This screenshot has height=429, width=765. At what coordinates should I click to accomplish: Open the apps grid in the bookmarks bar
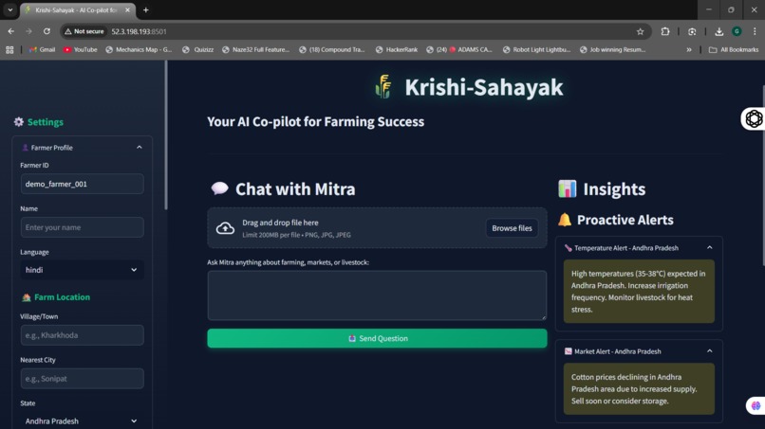click(9, 49)
